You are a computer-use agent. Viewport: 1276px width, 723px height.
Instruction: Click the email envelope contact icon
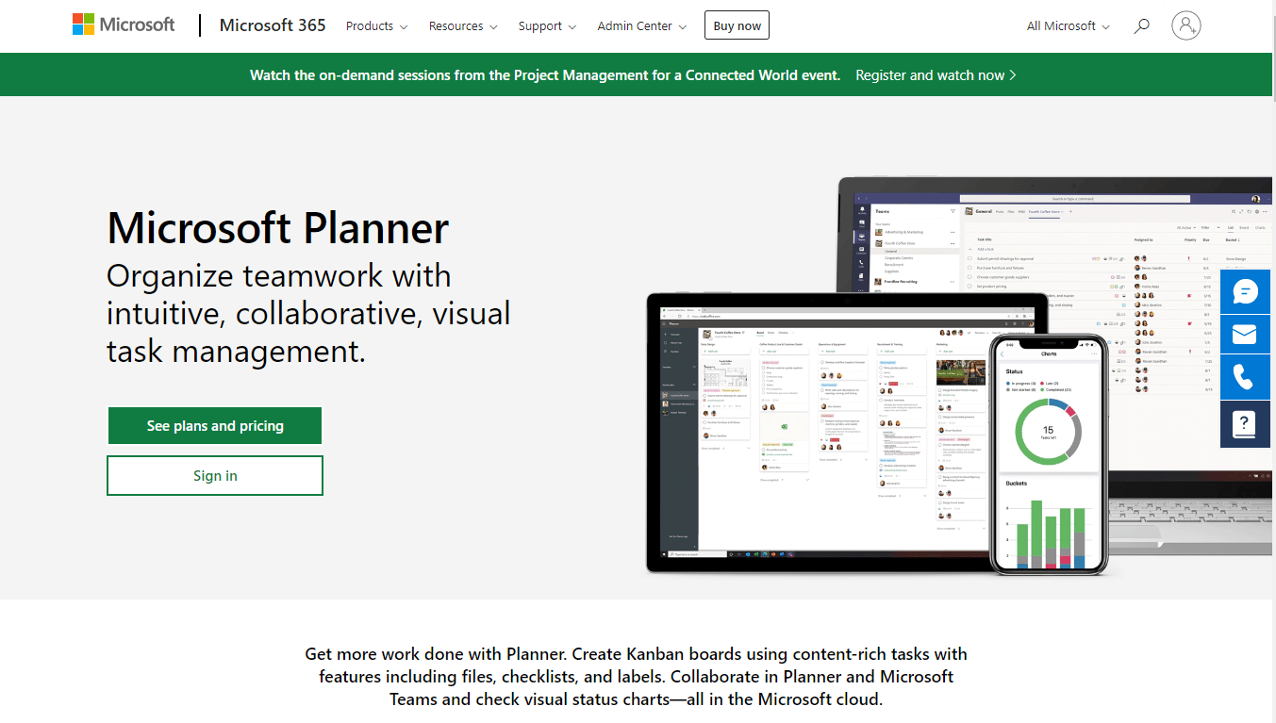(1245, 334)
